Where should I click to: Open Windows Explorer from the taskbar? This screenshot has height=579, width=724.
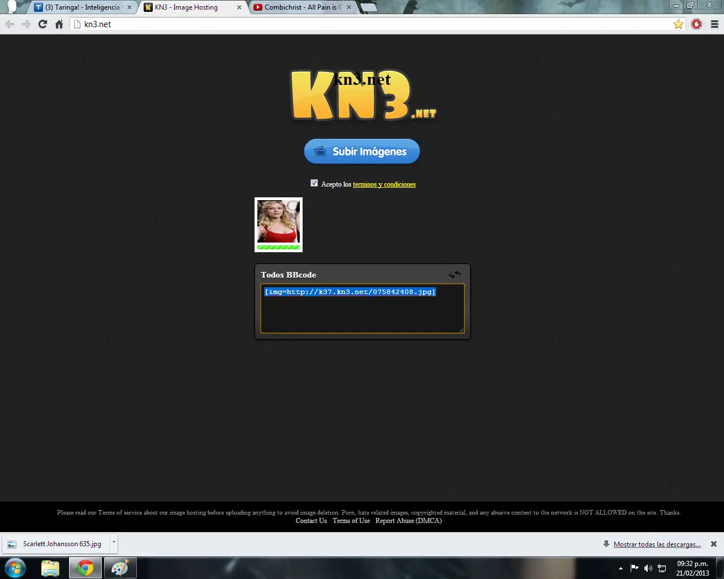[50, 568]
